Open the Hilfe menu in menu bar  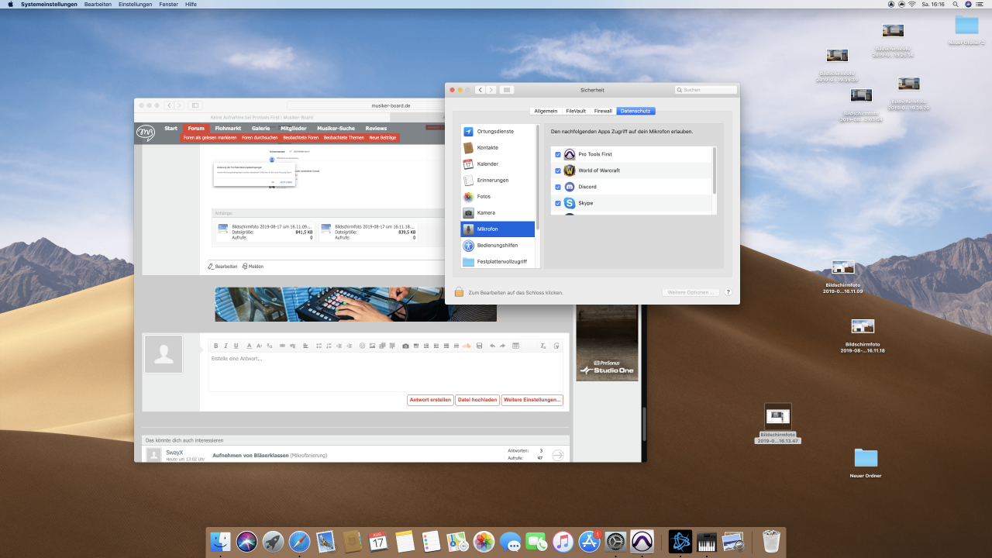[191, 4]
